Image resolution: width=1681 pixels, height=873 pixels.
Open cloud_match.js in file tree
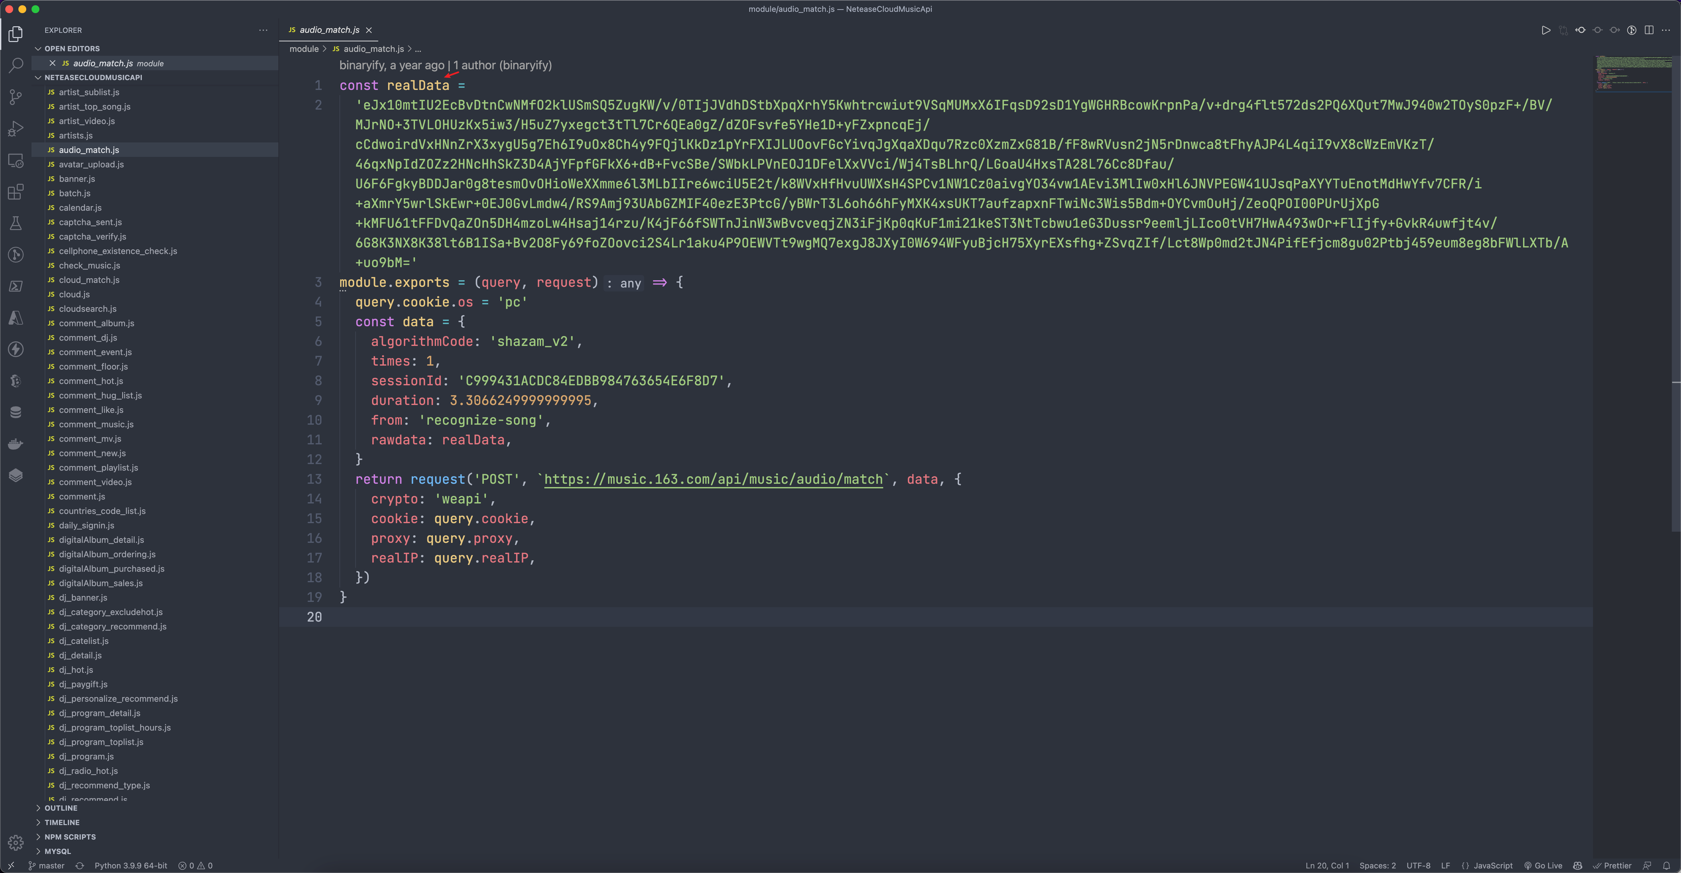(x=89, y=280)
